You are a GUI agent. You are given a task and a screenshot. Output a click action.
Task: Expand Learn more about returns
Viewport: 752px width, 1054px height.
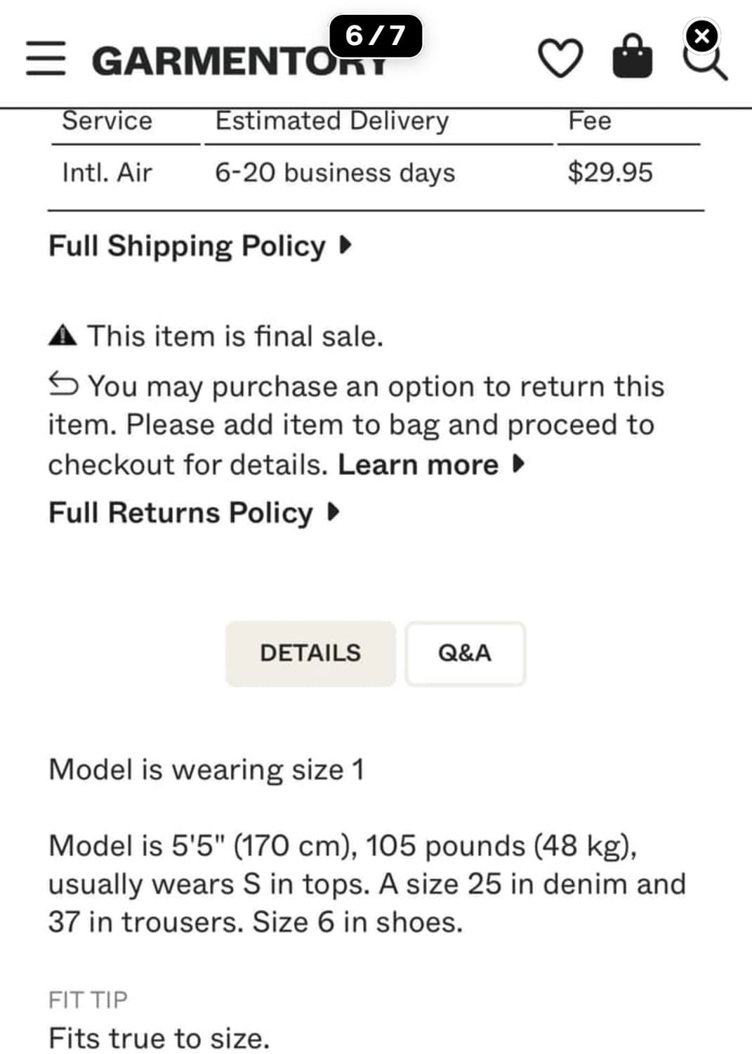coord(430,464)
